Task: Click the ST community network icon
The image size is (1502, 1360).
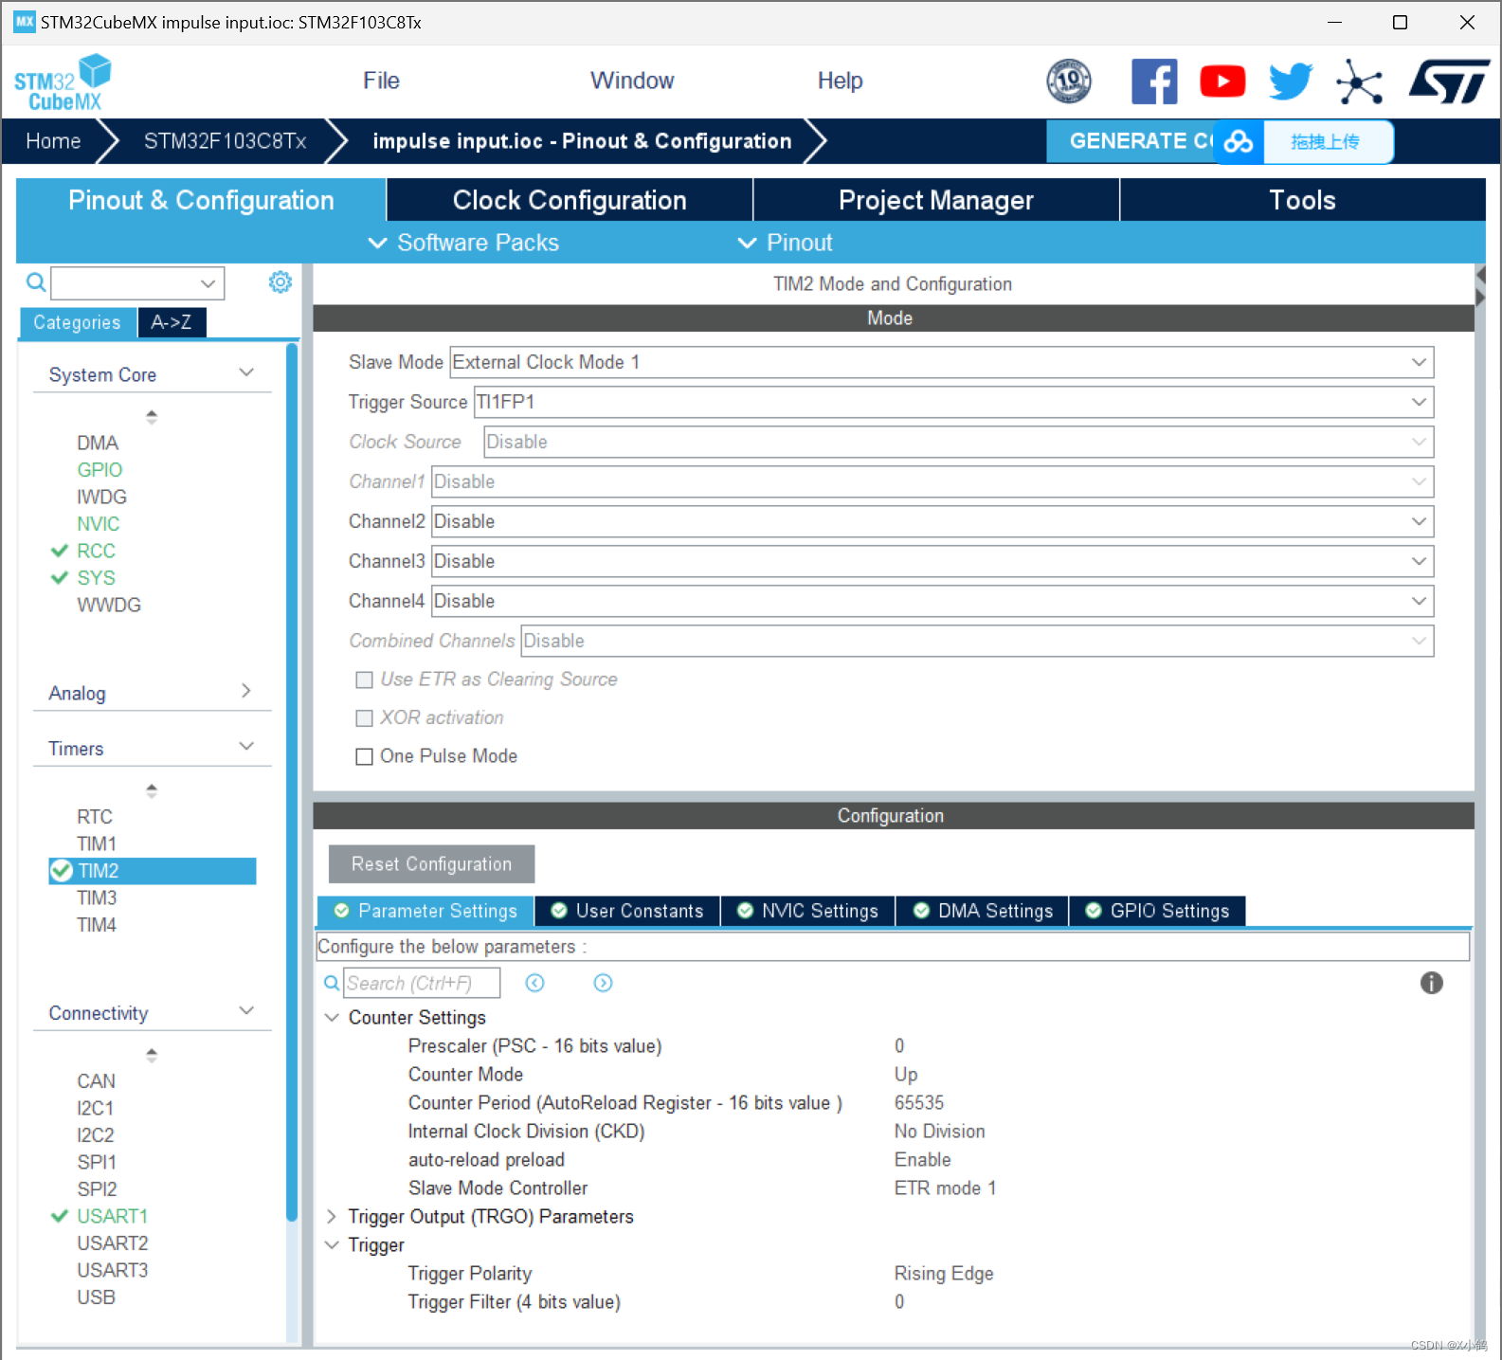Action: pyautogui.click(x=1359, y=82)
